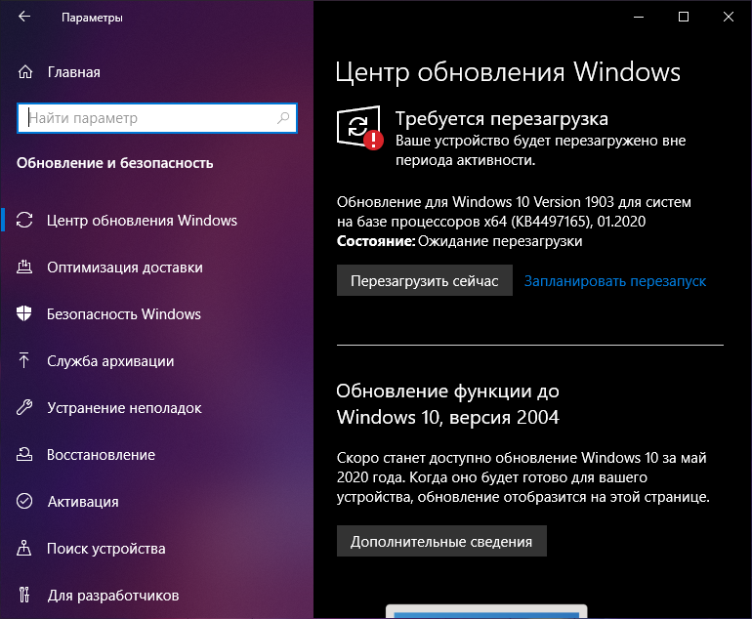Image resolution: width=752 pixels, height=619 pixels.
Task: Open Активация section
Action: [x=83, y=502]
